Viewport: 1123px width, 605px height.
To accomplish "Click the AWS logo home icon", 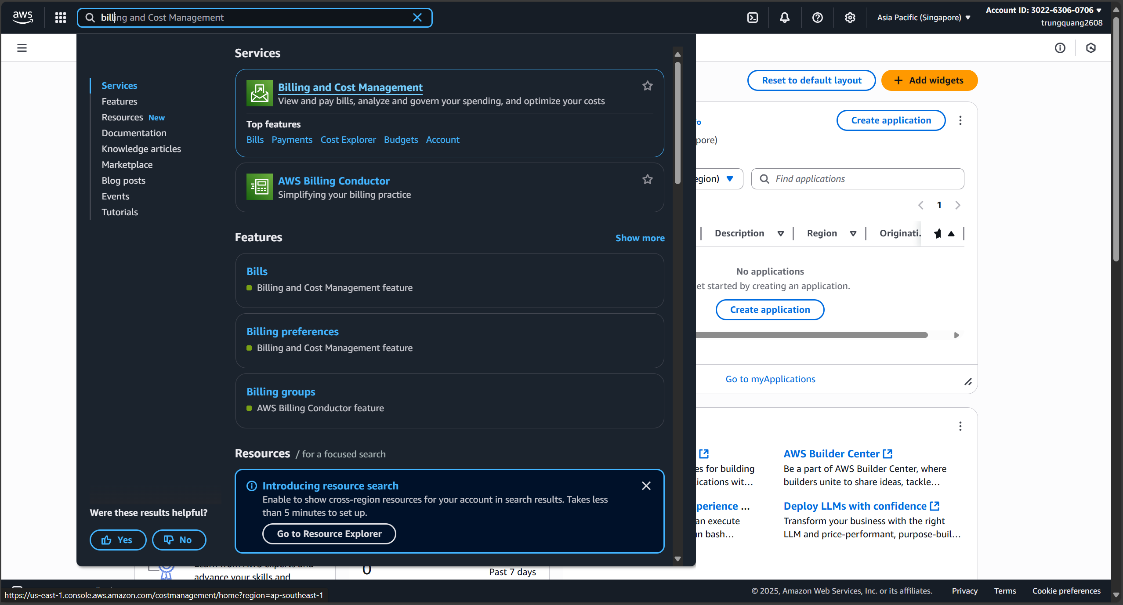I will [x=22, y=17].
